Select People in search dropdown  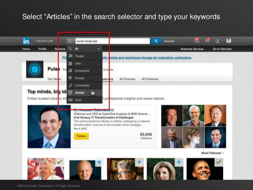[x=85, y=56]
